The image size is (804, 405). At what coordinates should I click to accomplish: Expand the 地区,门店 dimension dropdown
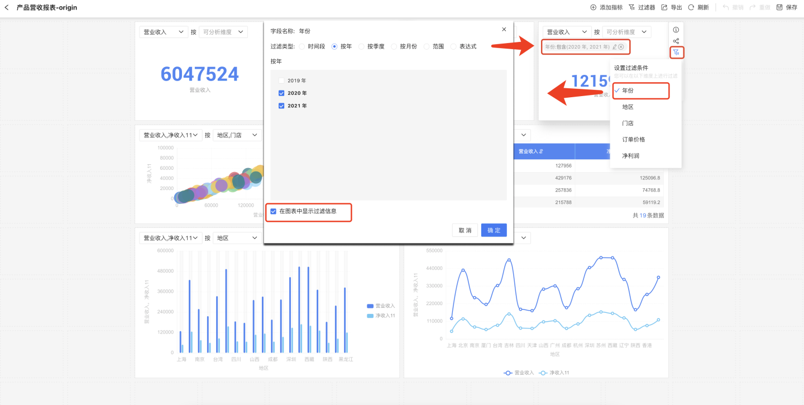(x=237, y=135)
